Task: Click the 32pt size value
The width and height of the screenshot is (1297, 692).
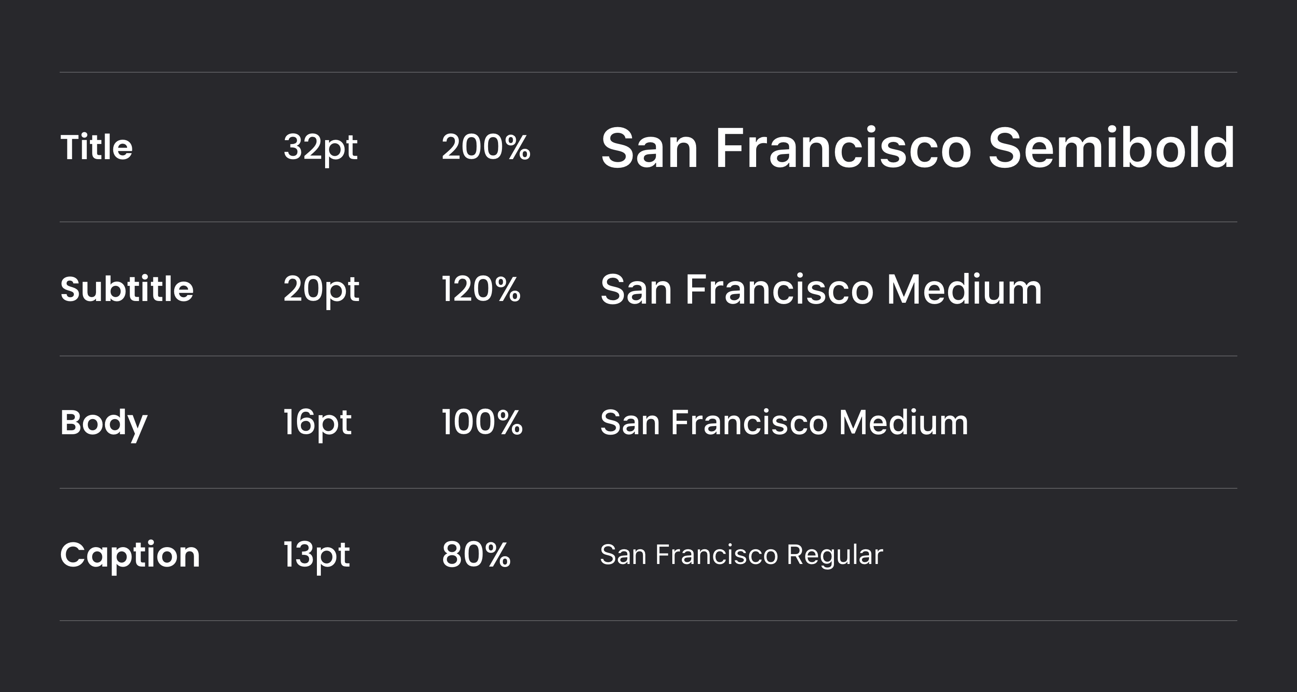Action: click(320, 147)
